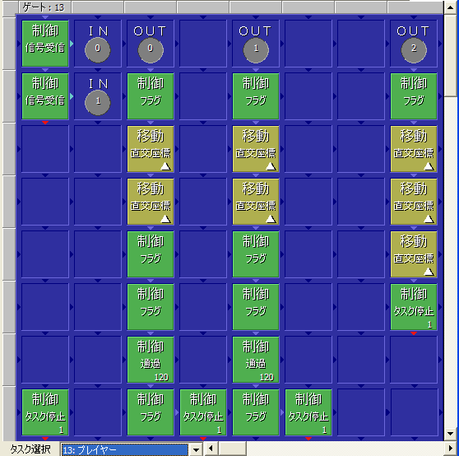This screenshot has height=456, width=459.
Task: Select top-left 制御 信号受信 block
Action: click(x=45, y=44)
